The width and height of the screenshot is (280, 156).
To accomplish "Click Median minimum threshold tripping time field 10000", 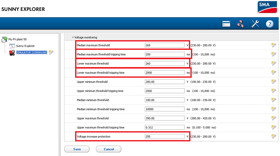I will 164,109.
